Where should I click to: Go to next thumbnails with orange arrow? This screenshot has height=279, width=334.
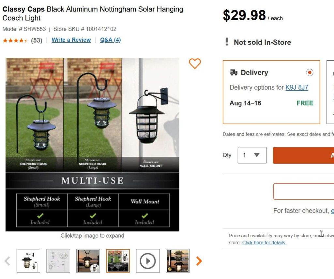coord(199,261)
